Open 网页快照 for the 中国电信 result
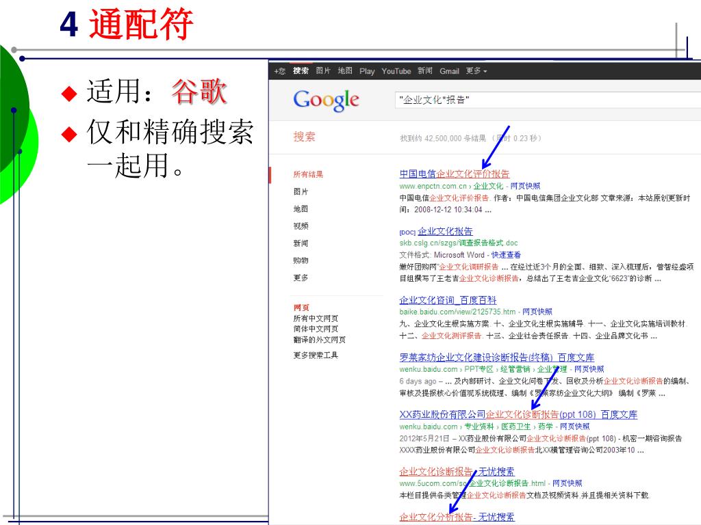This screenshot has width=701, height=525. (x=525, y=186)
